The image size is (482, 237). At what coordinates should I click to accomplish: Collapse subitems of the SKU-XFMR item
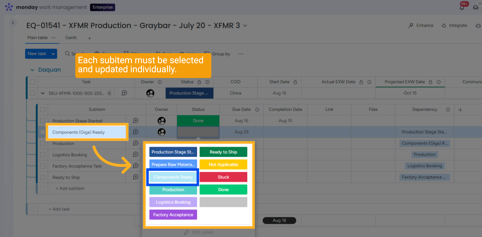coord(43,93)
